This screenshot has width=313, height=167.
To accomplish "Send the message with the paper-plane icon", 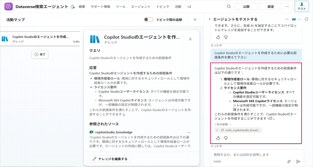I will tap(298, 162).
